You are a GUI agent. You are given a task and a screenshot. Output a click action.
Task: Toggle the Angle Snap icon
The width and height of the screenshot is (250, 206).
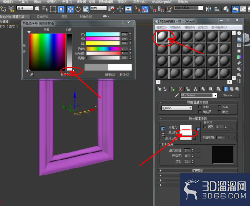[145, 9]
